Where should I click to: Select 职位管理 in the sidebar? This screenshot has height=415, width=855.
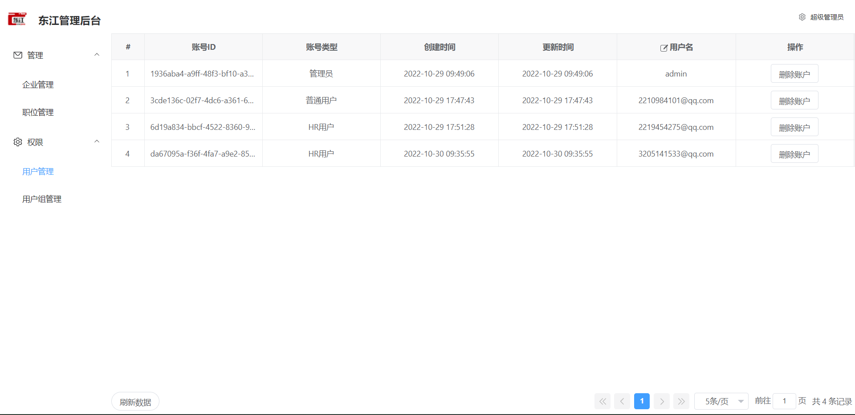tap(38, 112)
